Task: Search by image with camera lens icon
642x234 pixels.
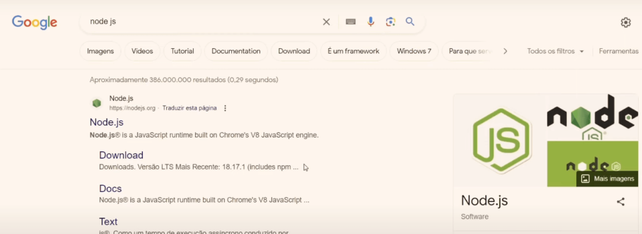Action: 390,22
